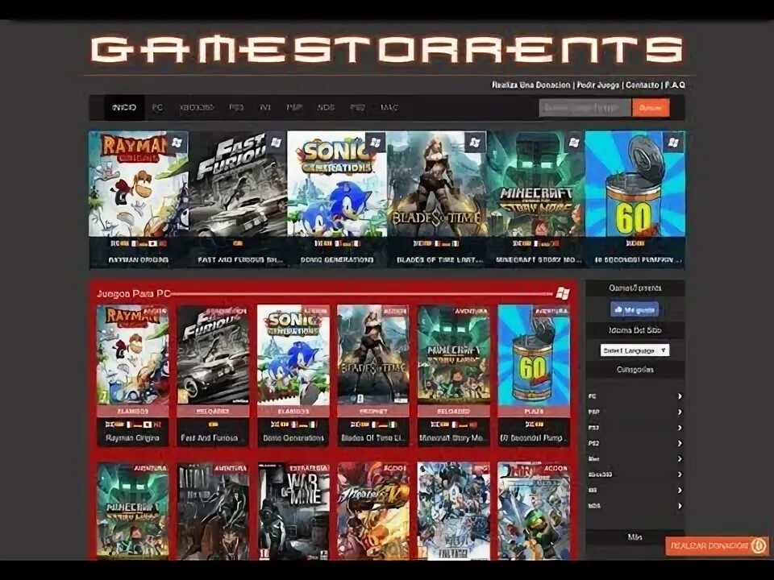The height and width of the screenshot is (580, 774).
Task: Open 60 Seconds cover in Juegos Para PC
Action: (534, 355)
